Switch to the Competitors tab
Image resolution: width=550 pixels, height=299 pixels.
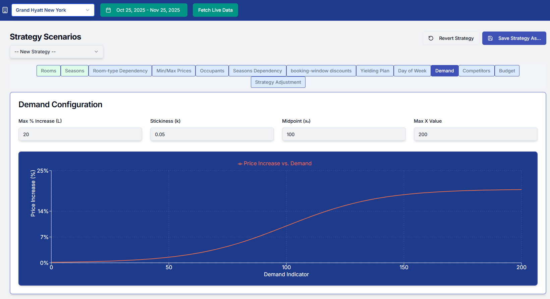tap(476, 71)
